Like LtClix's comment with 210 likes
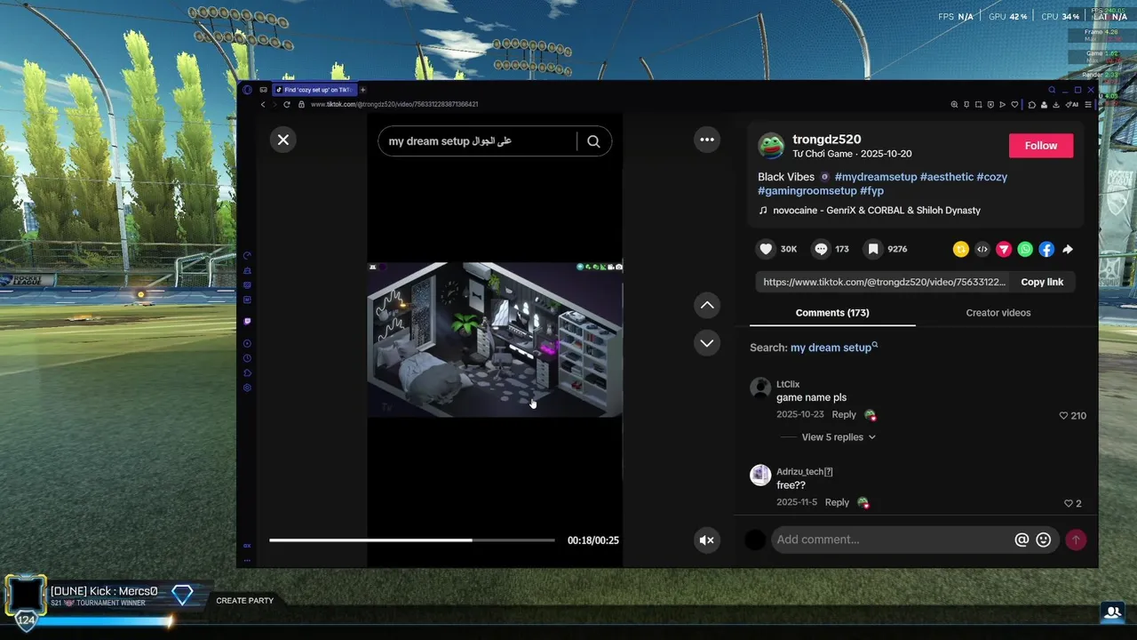The width and height of the screenshot is (1137, 640). pos(1063,415)
